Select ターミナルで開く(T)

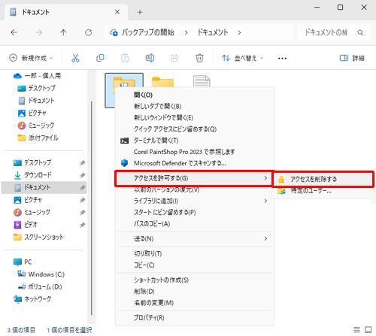coord(195,141)
